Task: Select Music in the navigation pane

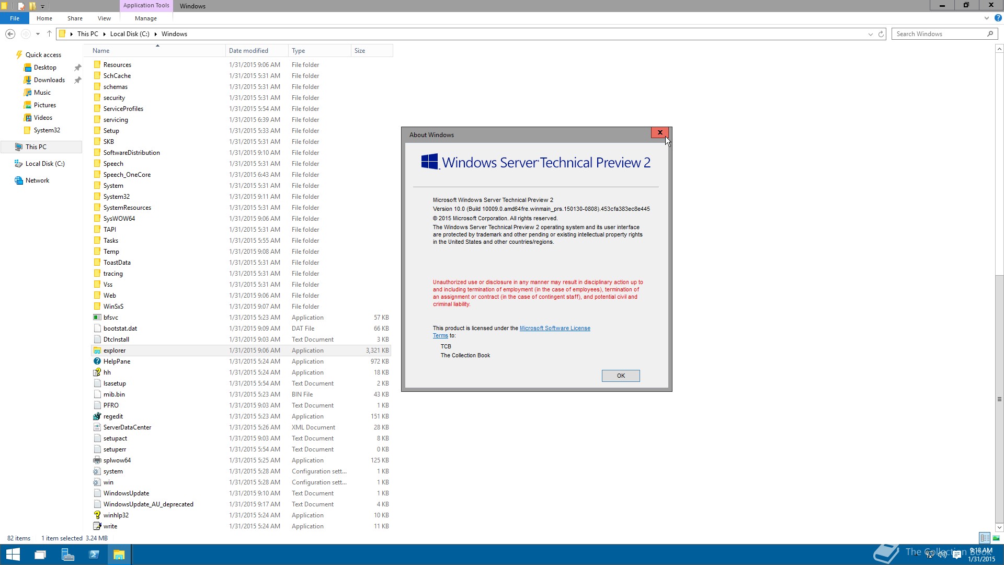Action: click(x=42, y=93)
